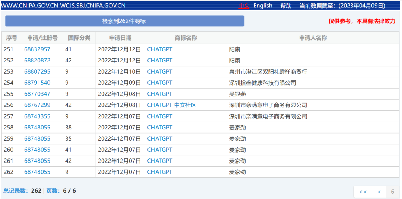Open CHATGPT trademark in row 262
The width and height of the screenshot is (402, 199).
[x=160, y=172]
